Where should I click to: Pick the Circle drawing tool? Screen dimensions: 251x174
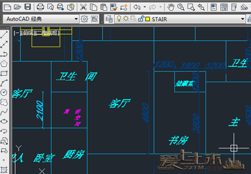[4, 92]
